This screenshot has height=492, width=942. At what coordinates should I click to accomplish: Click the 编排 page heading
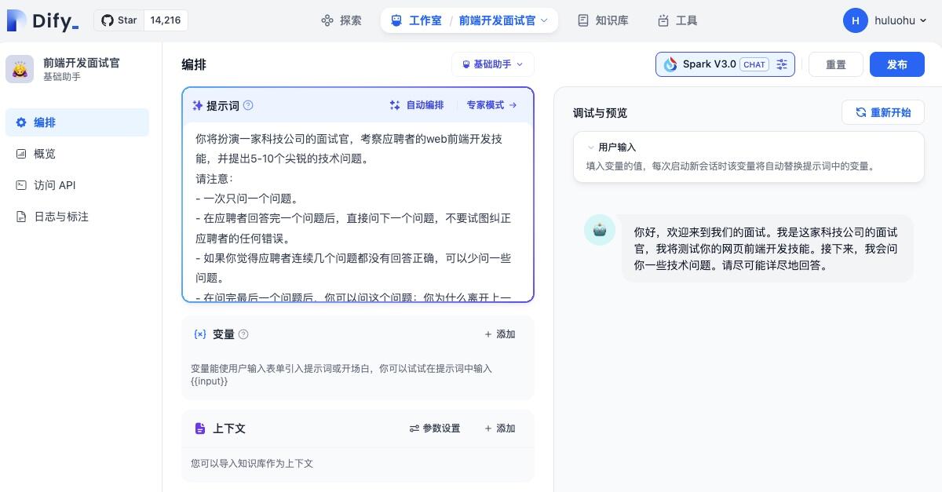coord(194,64)
